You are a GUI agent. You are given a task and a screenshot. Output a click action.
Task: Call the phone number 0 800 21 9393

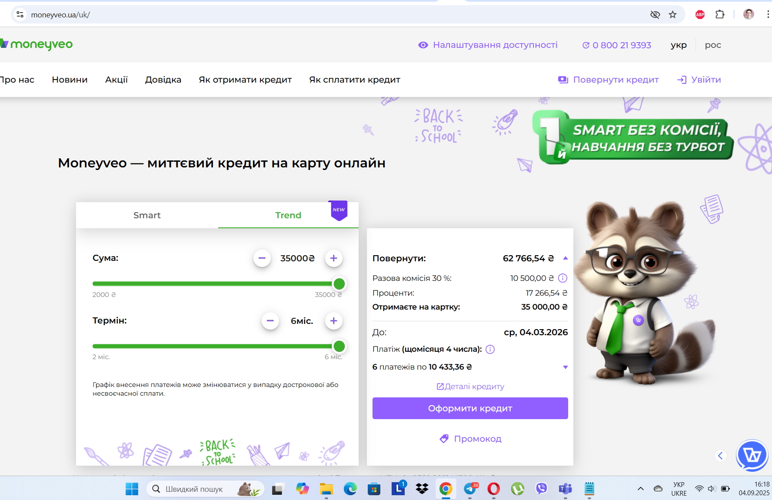pyautogui.click(x=616, y=45)
